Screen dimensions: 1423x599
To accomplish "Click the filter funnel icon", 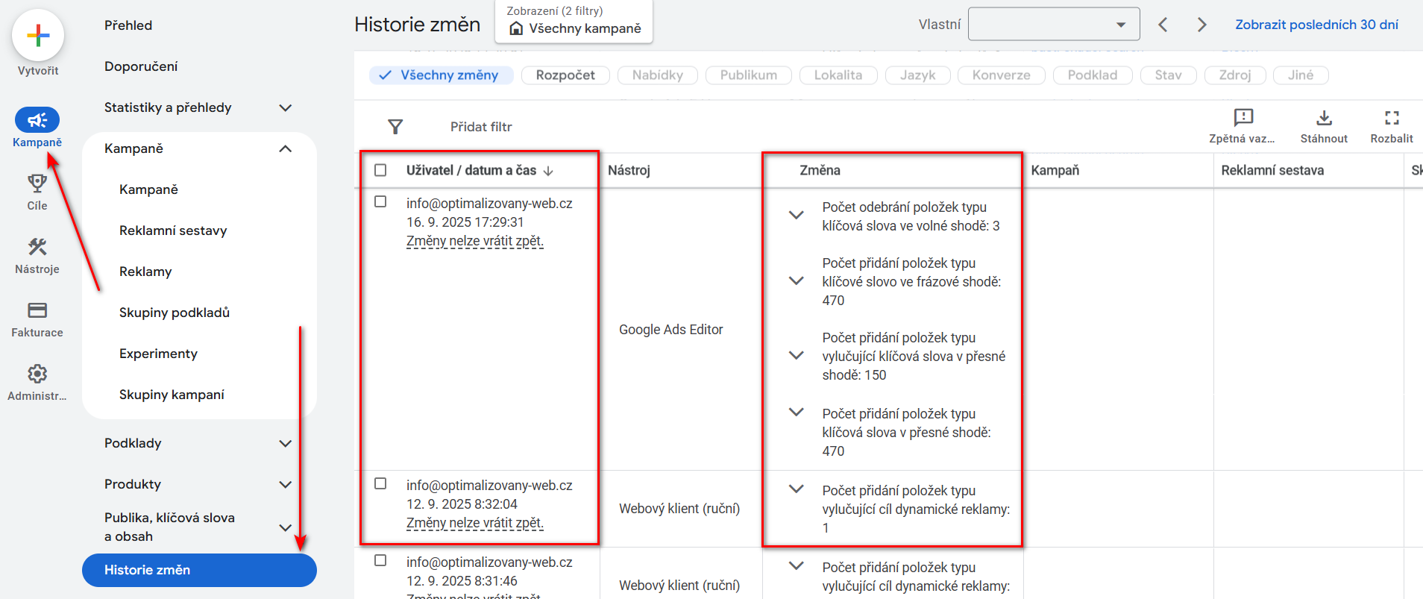I will tap(395, 127).
